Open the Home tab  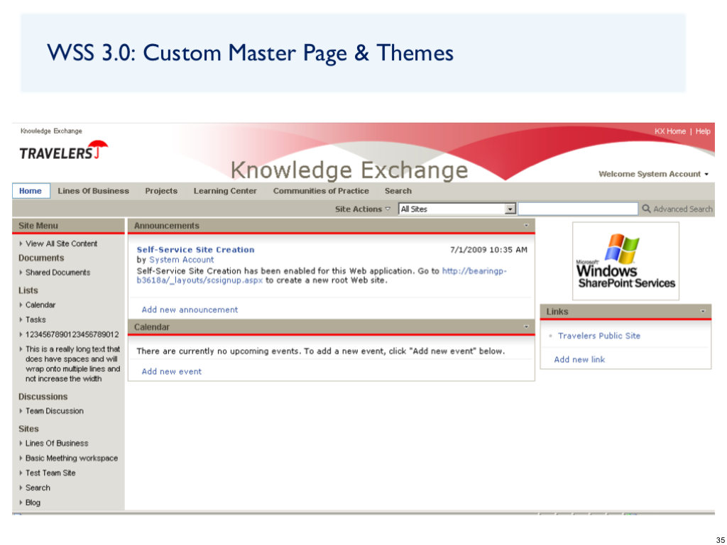[x=31, y=191]
